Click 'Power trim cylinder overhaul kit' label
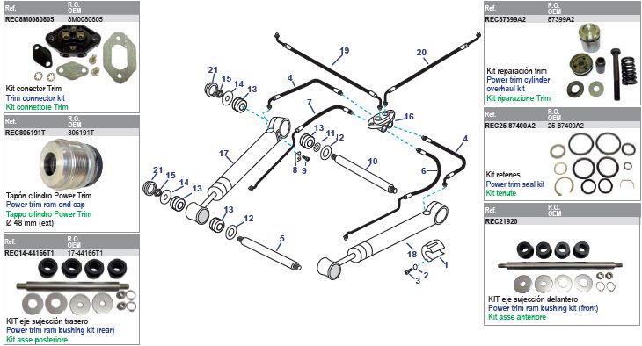This screenshot has height=346, width=642. pyautogui.click(x=518, y=84)
